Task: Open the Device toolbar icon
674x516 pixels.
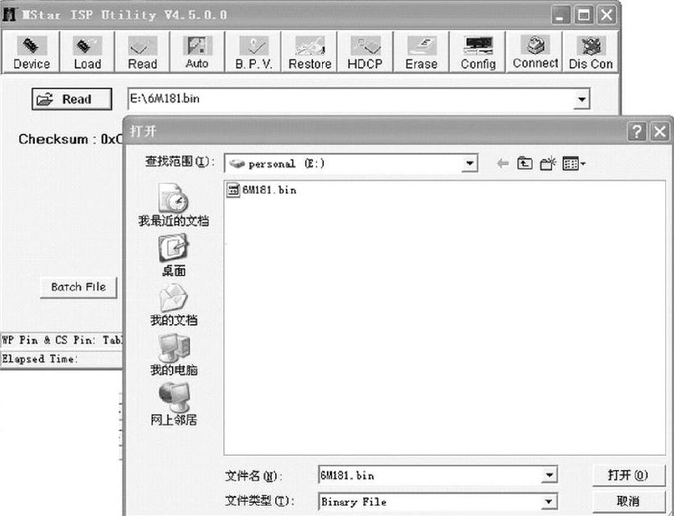Action: click(x=31, y=52)
